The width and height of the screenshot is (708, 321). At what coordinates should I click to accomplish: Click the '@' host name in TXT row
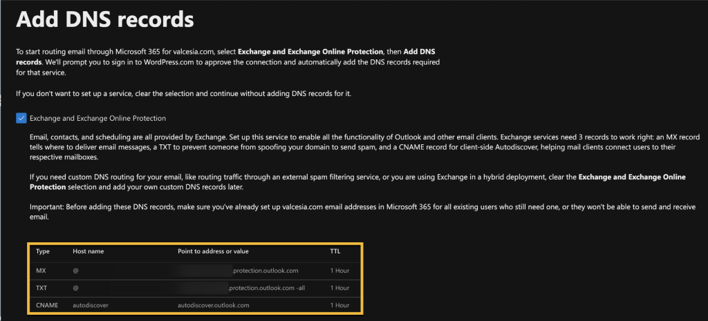[76, 287]
